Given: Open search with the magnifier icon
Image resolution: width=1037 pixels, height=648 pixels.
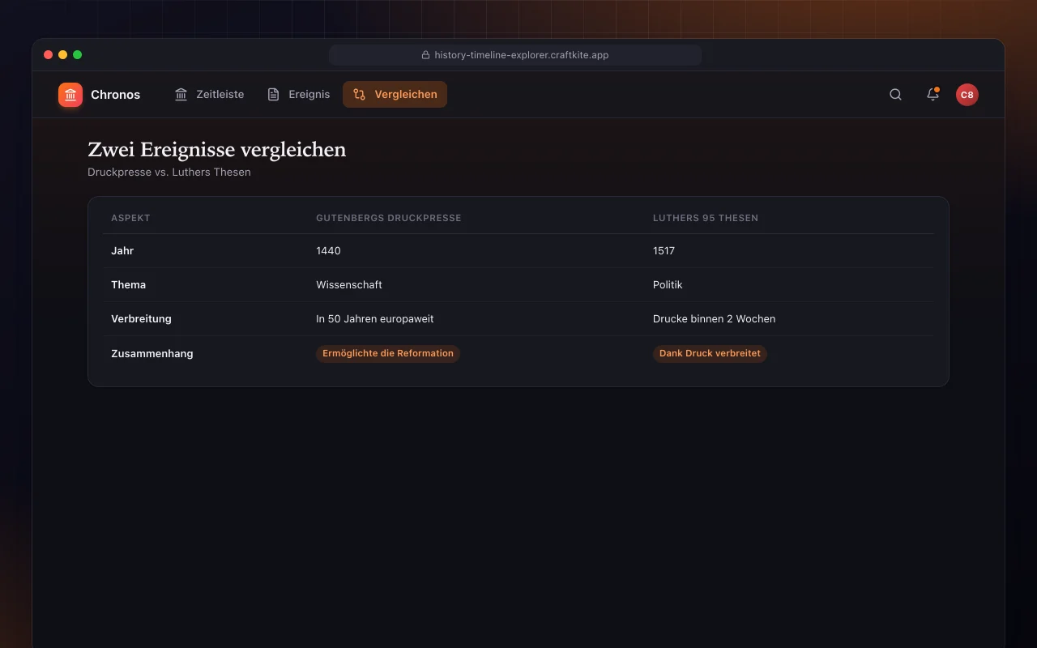Looking at the screenshot, I should coord(895,95).
